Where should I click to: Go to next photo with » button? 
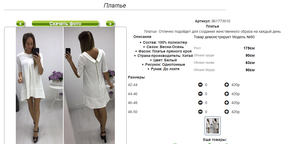[110, 24]
